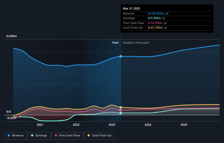The image size is (224, 143).
Task: Click the 2022 x-axis label
Action: 76,125
